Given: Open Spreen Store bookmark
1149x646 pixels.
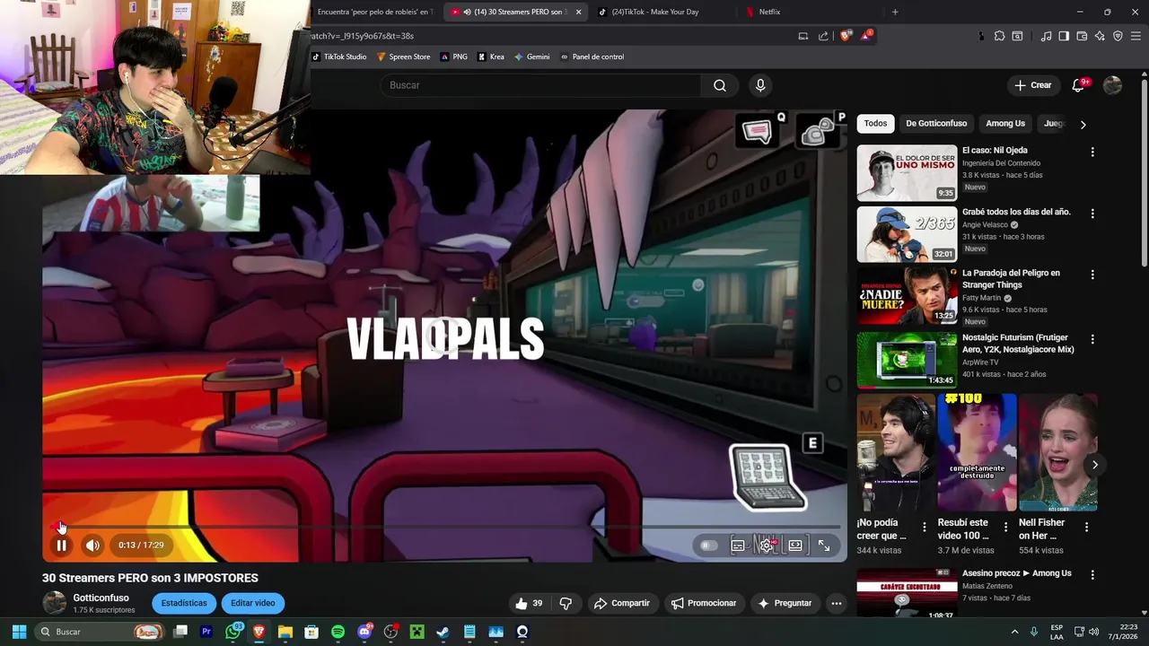Looking at the screenshot, I should click(403, 57).
